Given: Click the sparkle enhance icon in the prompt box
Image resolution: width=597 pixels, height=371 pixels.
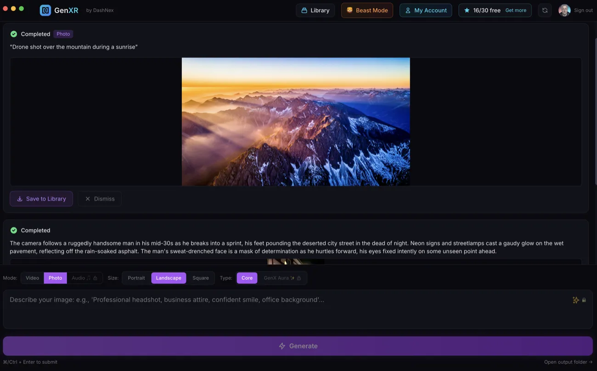Looking at the screenshot, I should click(x=576, y=299).
